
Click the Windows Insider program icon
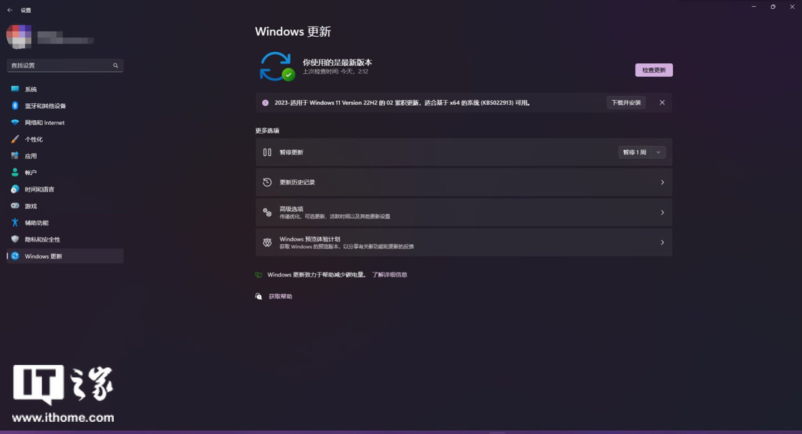click(x=267, y=243)
